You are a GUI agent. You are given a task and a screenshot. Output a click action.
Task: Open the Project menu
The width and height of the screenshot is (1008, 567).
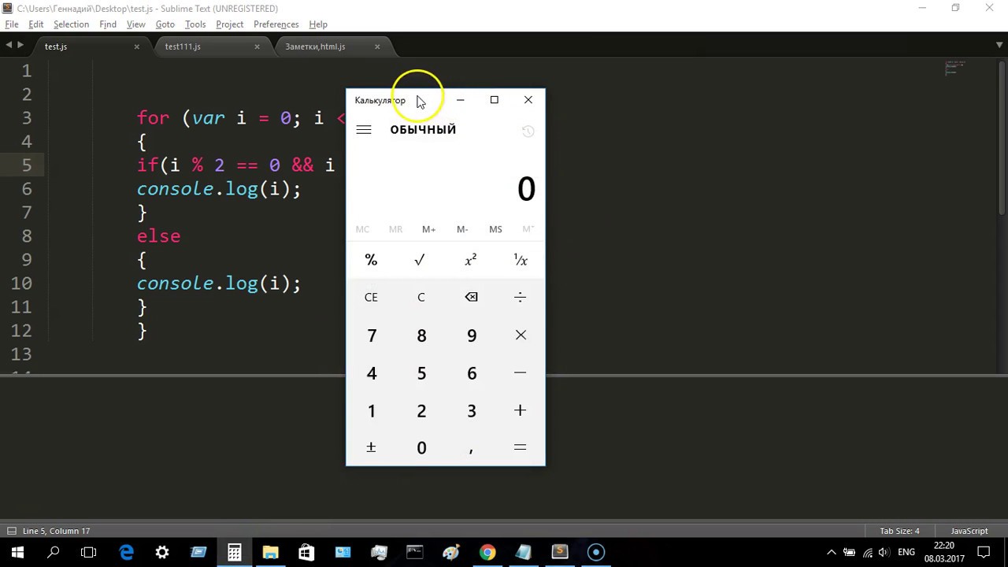coord(229,24)
